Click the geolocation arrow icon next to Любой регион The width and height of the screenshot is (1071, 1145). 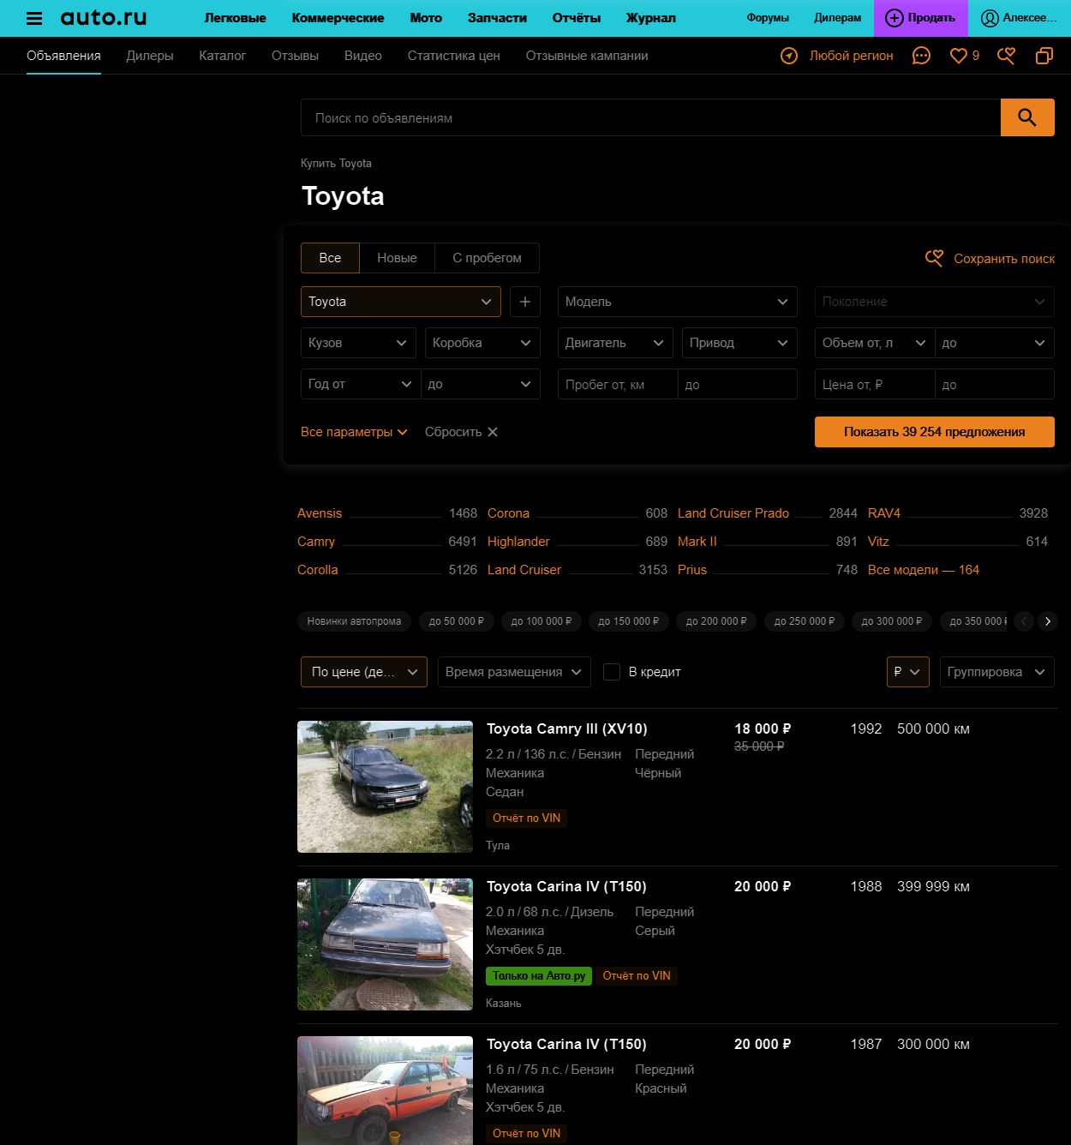click(x=788, y=55)
